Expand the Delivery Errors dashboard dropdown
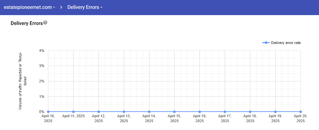 (x=85, y=7)
